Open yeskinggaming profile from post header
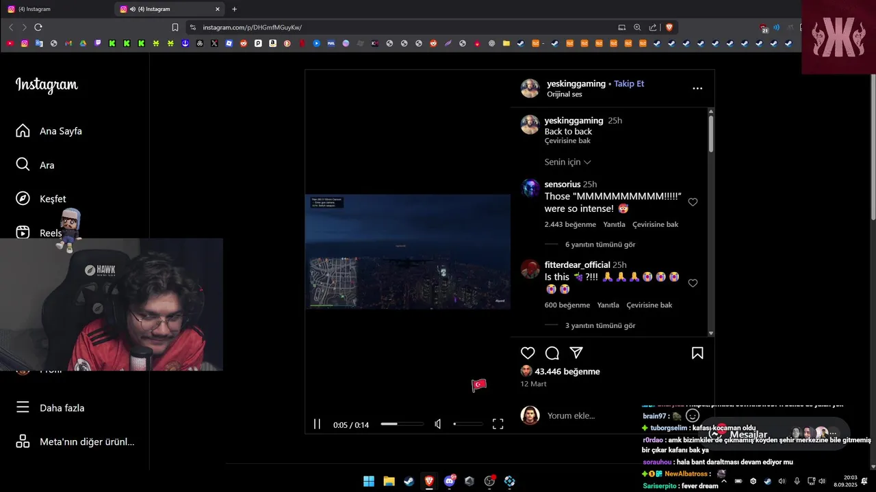876x492 pixels. (576, 83)
